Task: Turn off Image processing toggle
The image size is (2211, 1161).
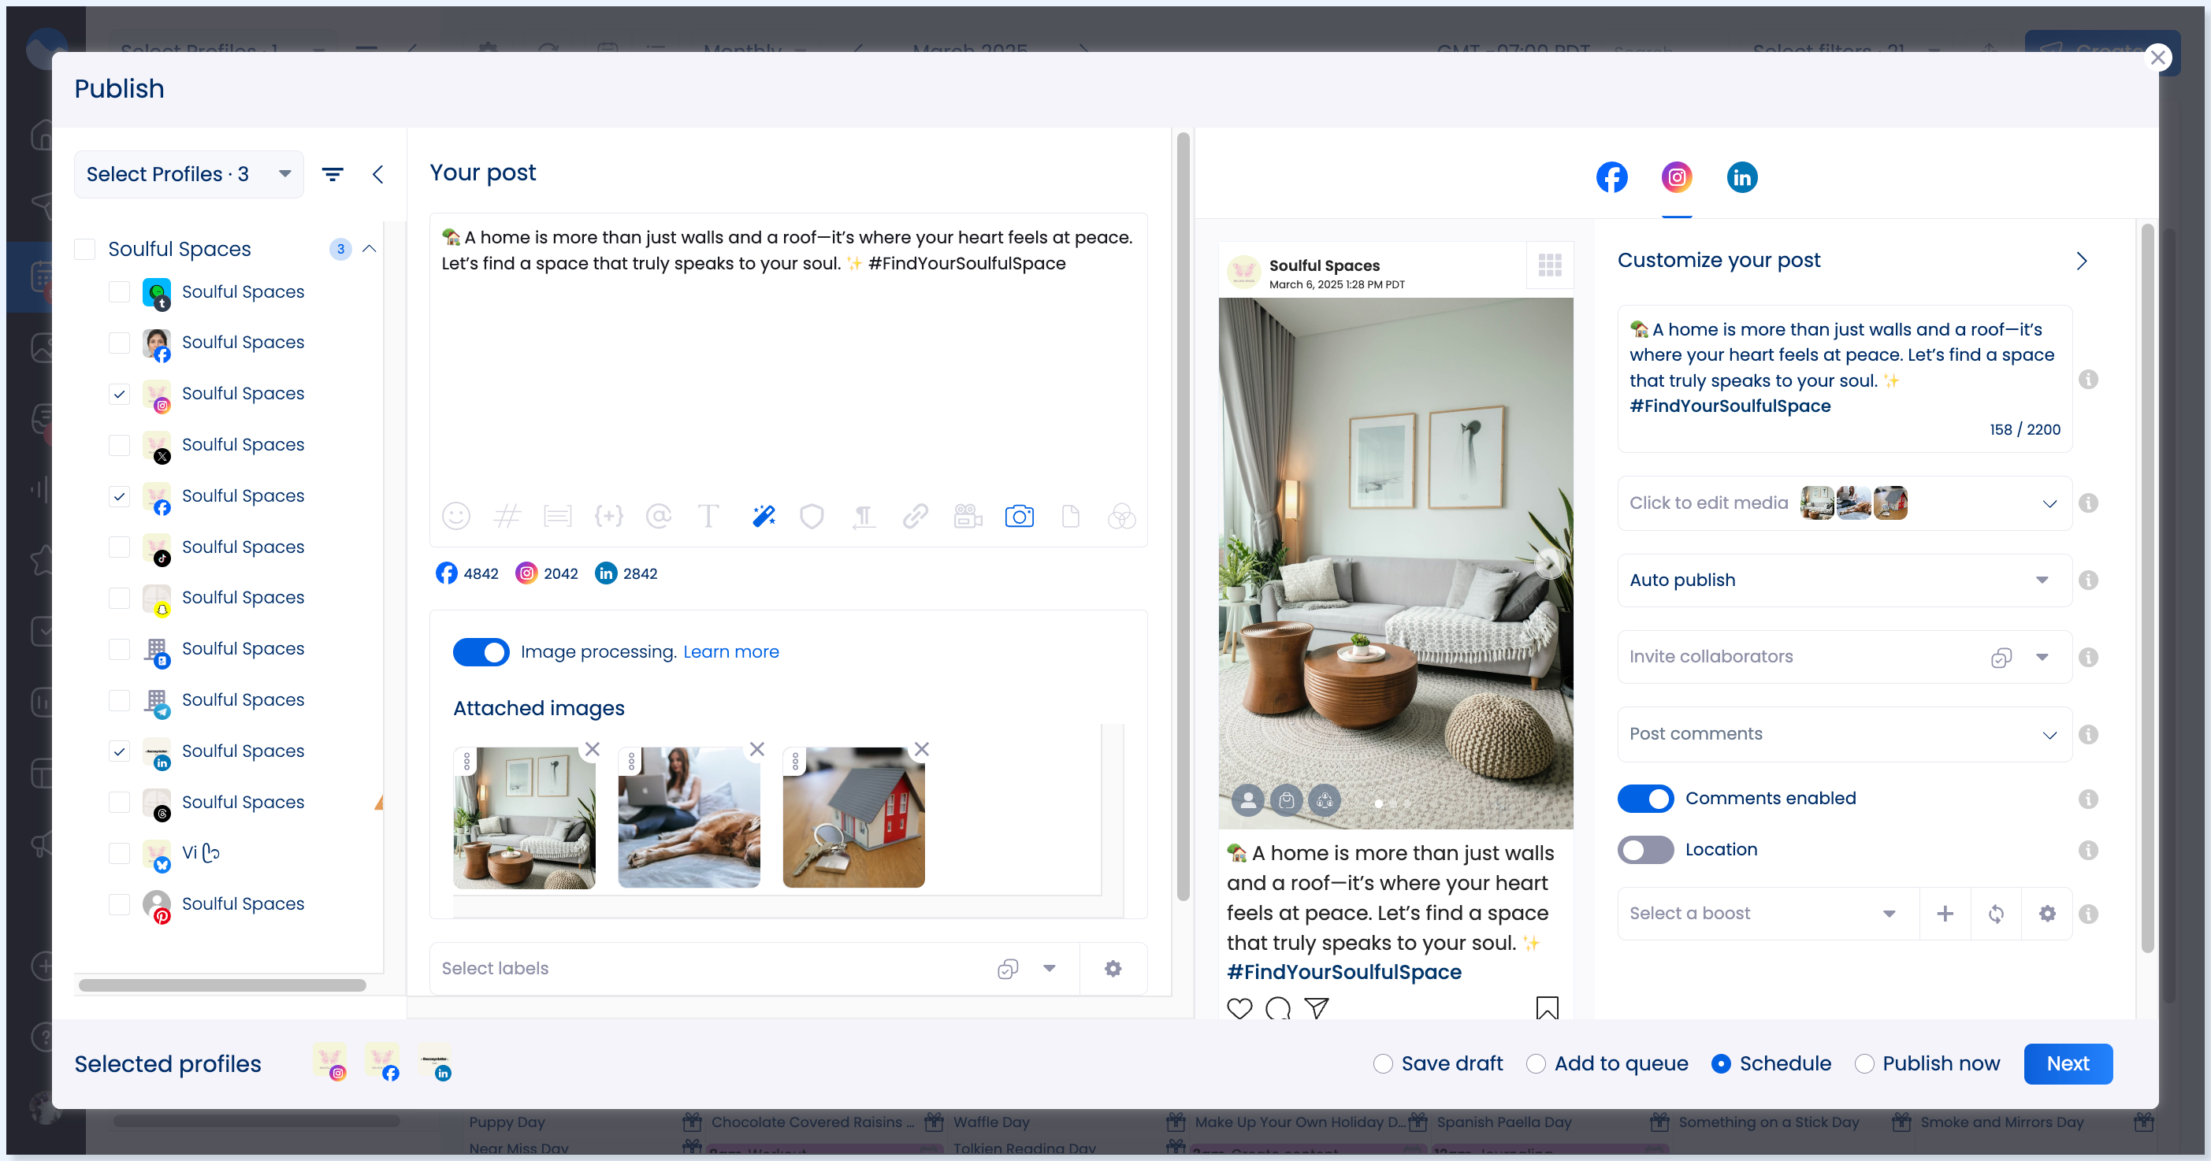Action: pos(481,652)
